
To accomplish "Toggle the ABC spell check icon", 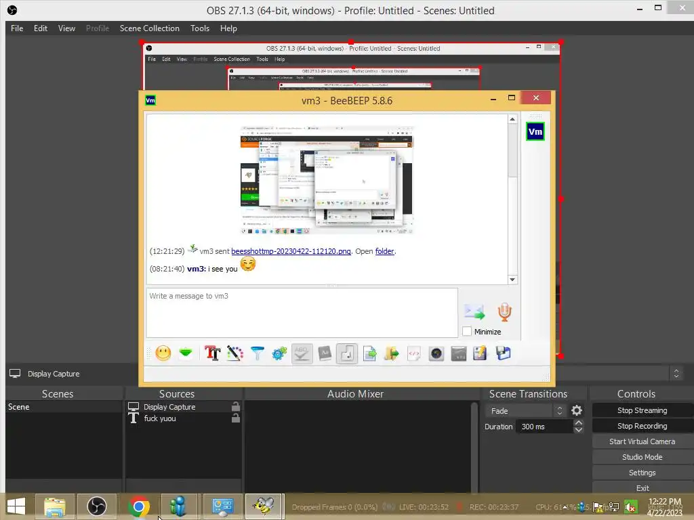I will pos(302,353).
